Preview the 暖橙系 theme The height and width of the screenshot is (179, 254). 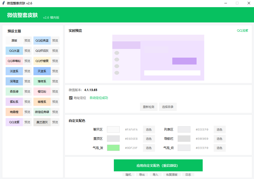coord(55,102)
